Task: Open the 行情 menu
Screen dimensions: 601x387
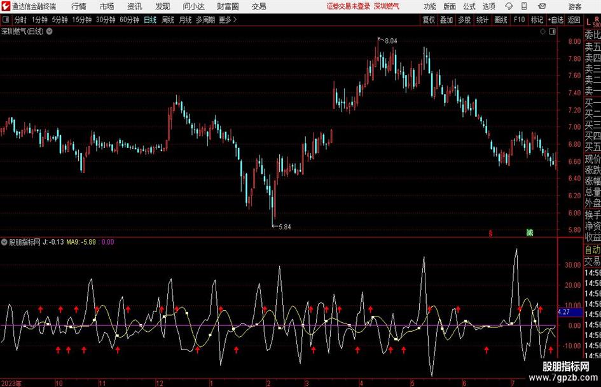Action: click(79, 6)
